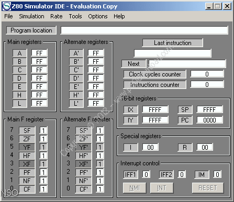Click the Program location text field
The height and width of the screenshot is (202, 234).
[x=144, y=30]
